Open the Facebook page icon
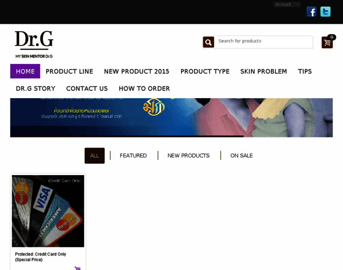Screen dimensions: 343x270 [311, 12]
